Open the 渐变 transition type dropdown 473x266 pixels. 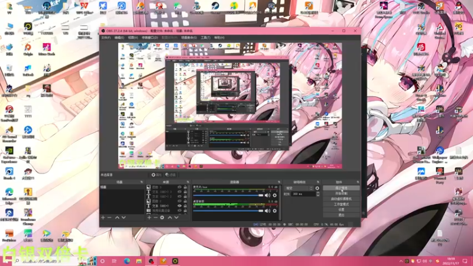point(299,188)
